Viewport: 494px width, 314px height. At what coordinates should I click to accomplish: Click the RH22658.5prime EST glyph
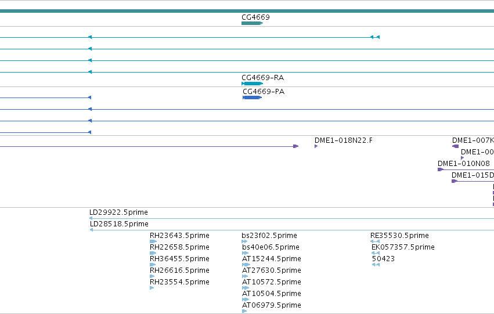click(153, 253)
